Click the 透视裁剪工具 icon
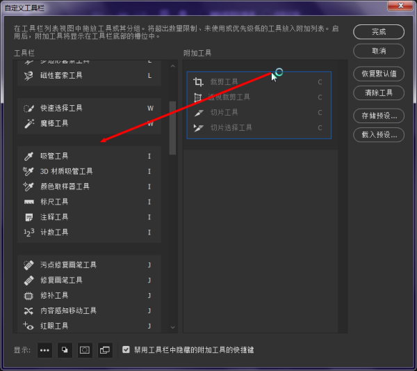Viewport: 417px width, 371px height. [197, 97]
